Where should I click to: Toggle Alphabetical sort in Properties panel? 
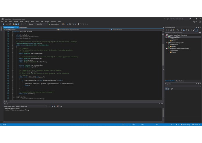[x=169, y=89]
